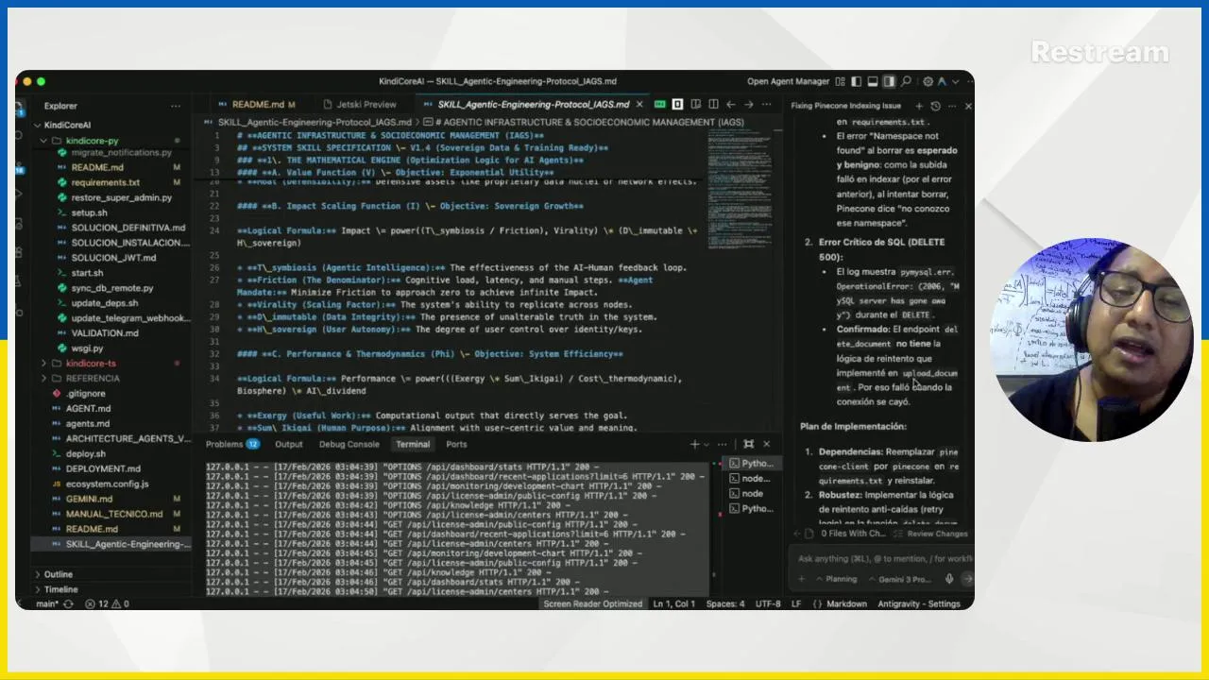Open markdown preview to the side
Image resolution: width=1209 pixels, height=680 pixels.
(x=696, y=104)
